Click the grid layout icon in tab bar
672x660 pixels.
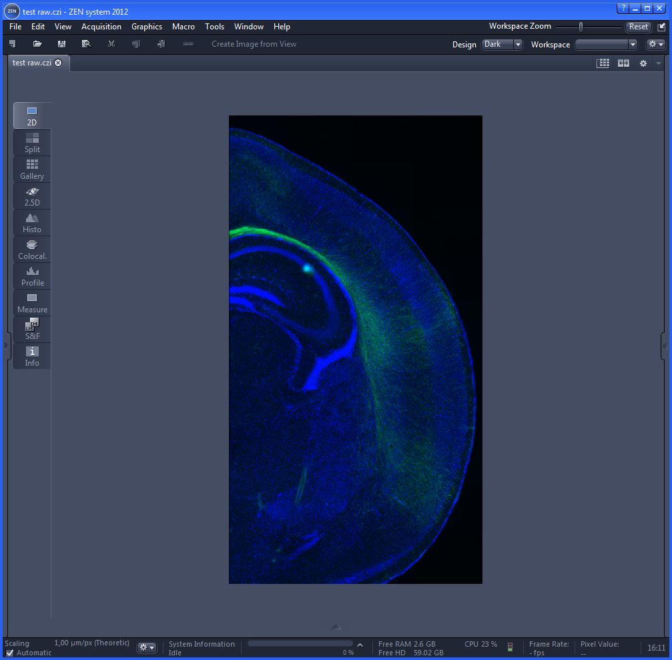[x=603, y=63]
